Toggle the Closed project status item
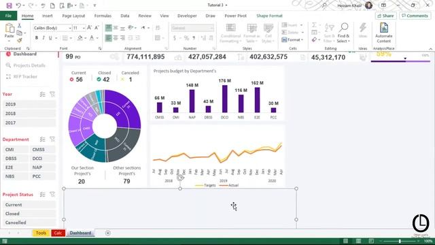435x245 pixels. [29, 214]
